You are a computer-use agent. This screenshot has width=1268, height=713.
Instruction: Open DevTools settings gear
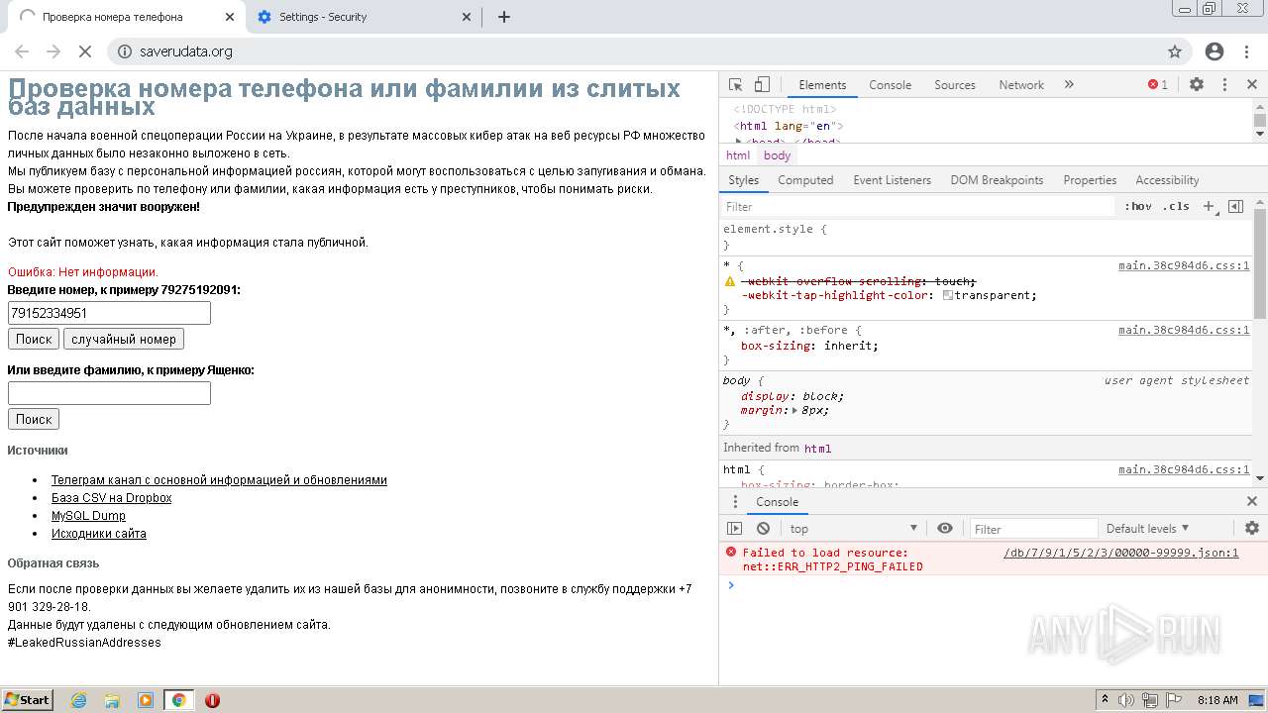(1197, 85)
